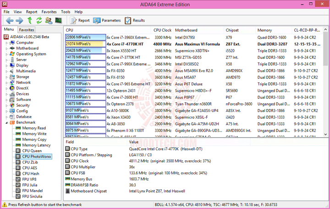The width and height of the screenshot is (330, 209).
Task: Click the 22806 MPixel/s result bar
Action: point(85,37)
